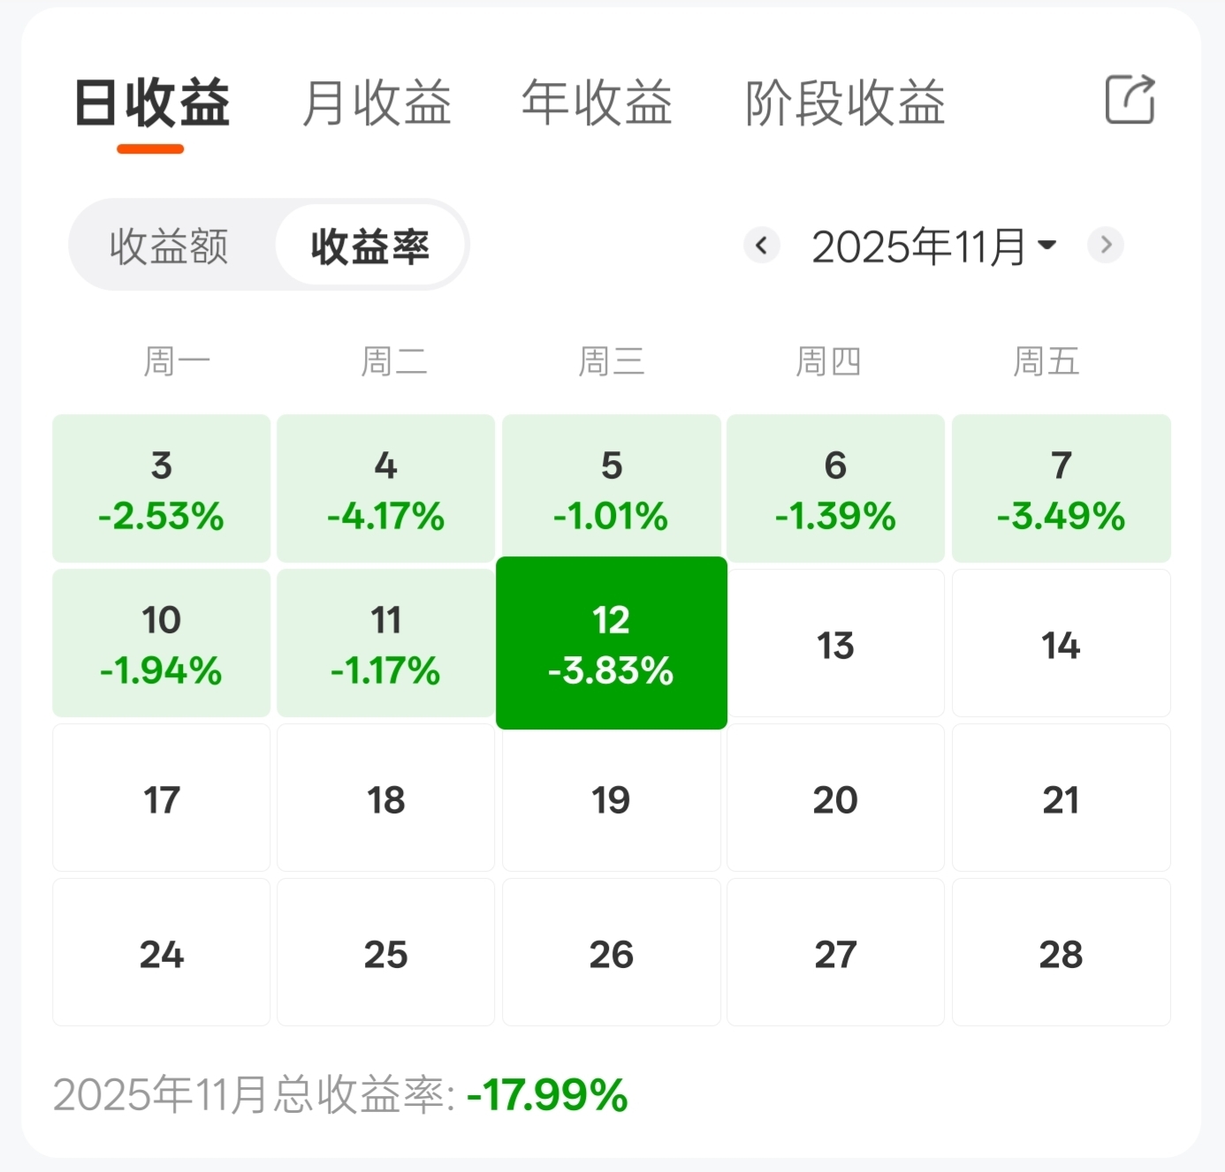Tap the monthly total -17.99% value

547,1095
